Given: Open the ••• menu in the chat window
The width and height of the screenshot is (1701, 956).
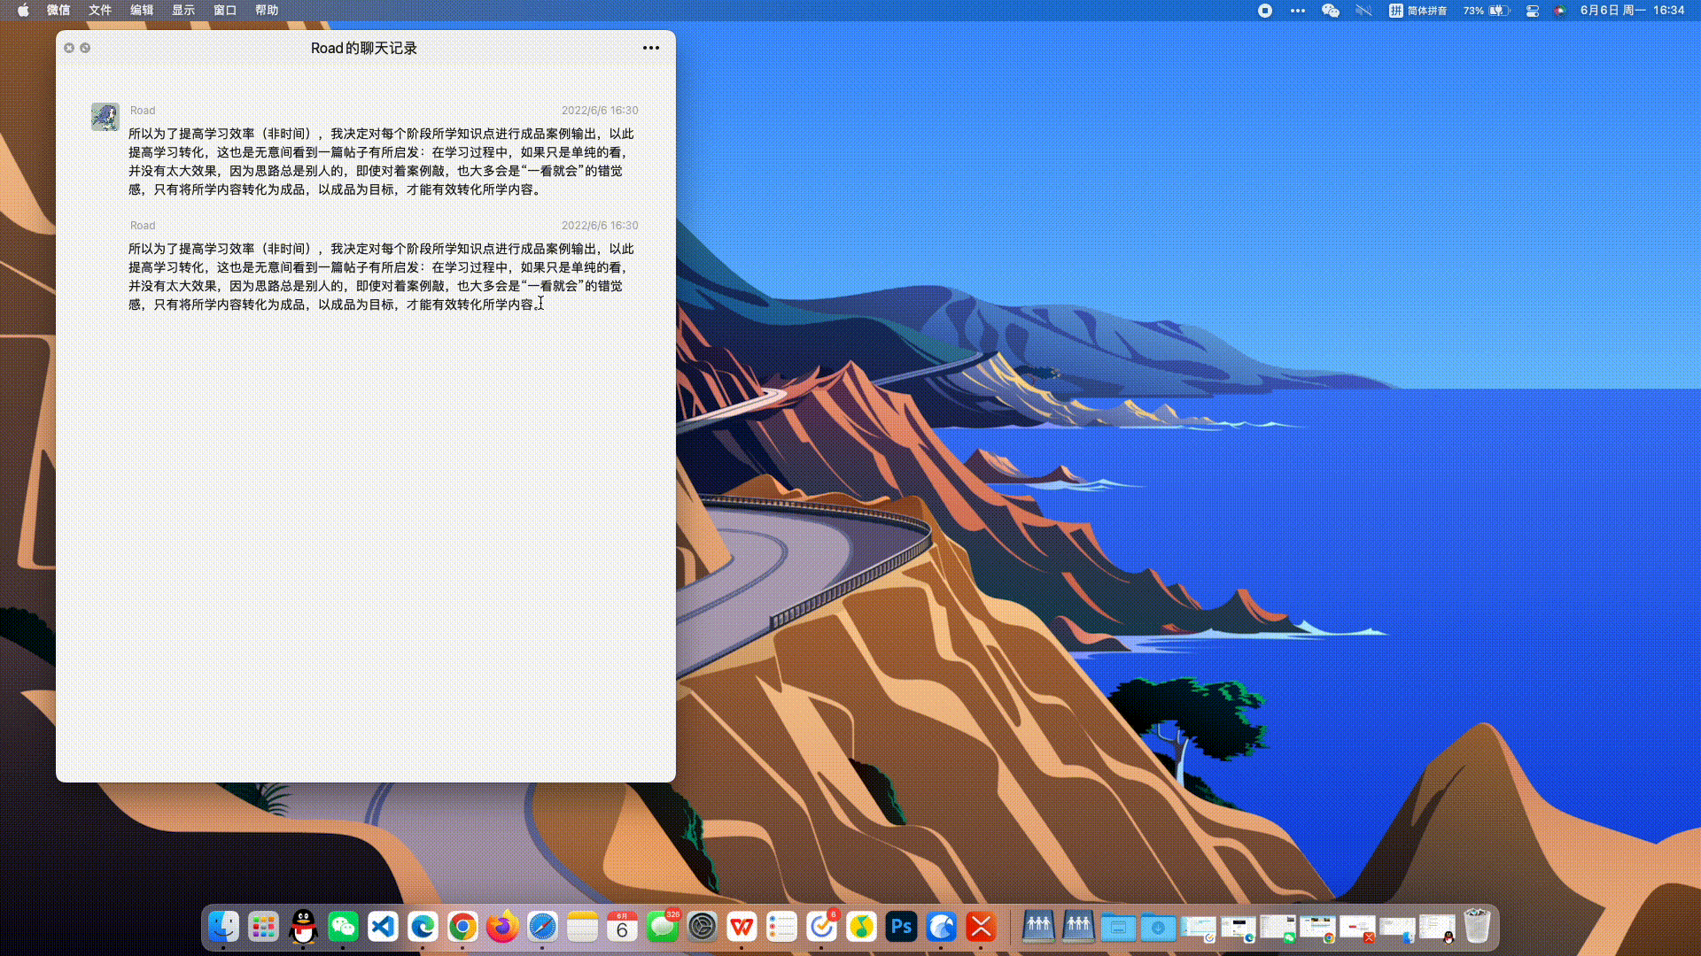Looking at the screenshot, I should 651,48.
